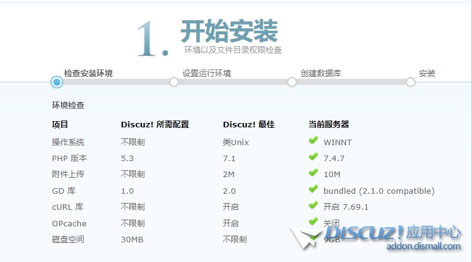
Task: Click the green checkmark beside 7.4.7
Action: click(x=313, y=156)
